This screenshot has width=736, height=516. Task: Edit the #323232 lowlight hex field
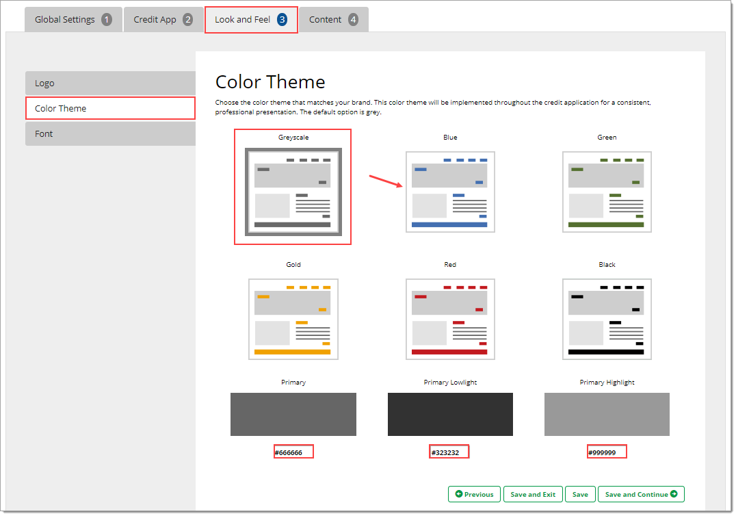tap(449, 452)
